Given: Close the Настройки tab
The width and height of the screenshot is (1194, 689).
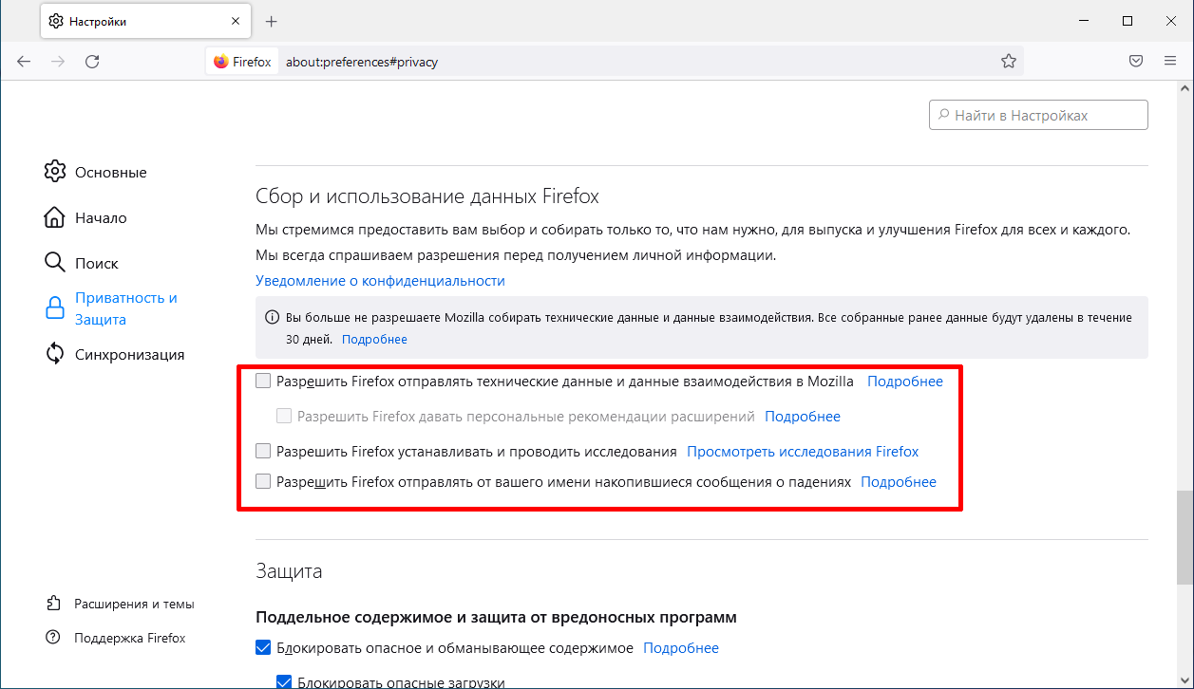Looking at the screenshot, I should (236, 21).
